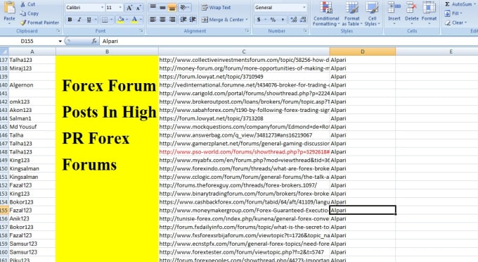Cut the selected cell contents
The width and height of the screenshot is (478, 262).
pyautogui.click(x=27, y=4)
